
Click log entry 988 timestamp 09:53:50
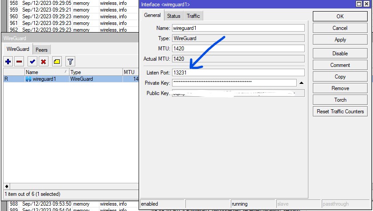[x=47, y=204]
